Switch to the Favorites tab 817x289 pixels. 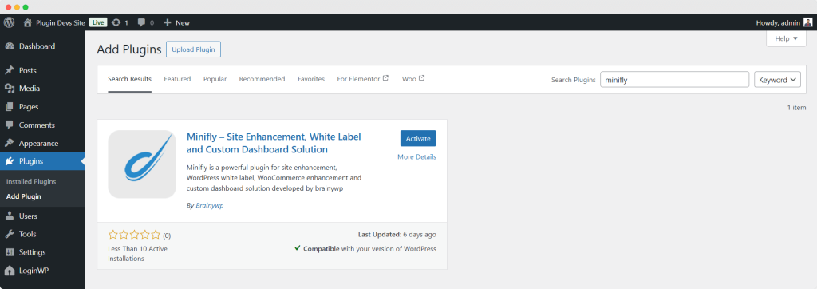311,79
